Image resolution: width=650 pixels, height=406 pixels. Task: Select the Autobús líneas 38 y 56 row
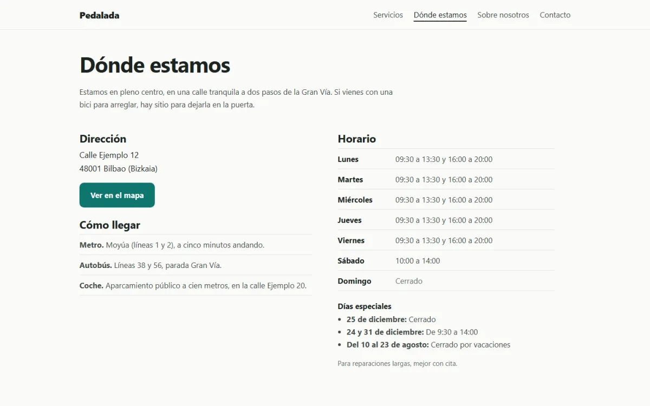(196, 265)
